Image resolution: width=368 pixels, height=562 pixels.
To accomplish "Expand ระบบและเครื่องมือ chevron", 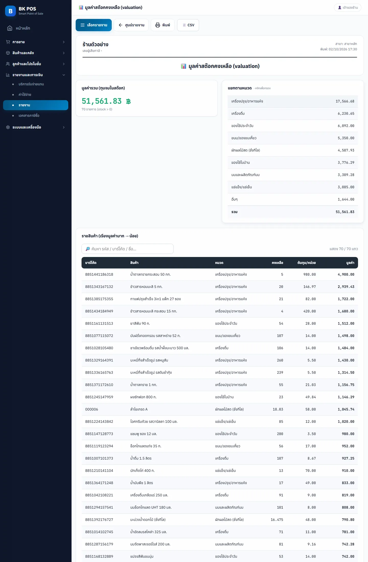I will pyautogui.click(x=64, y=127).
